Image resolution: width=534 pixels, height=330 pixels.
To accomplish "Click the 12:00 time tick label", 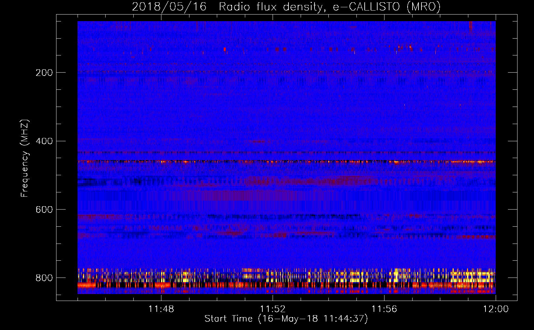I will (496, 309).
